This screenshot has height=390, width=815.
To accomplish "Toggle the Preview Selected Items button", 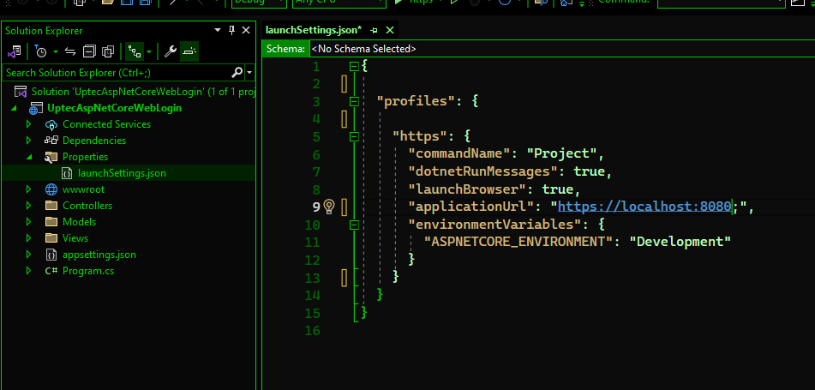I will 189,51.
